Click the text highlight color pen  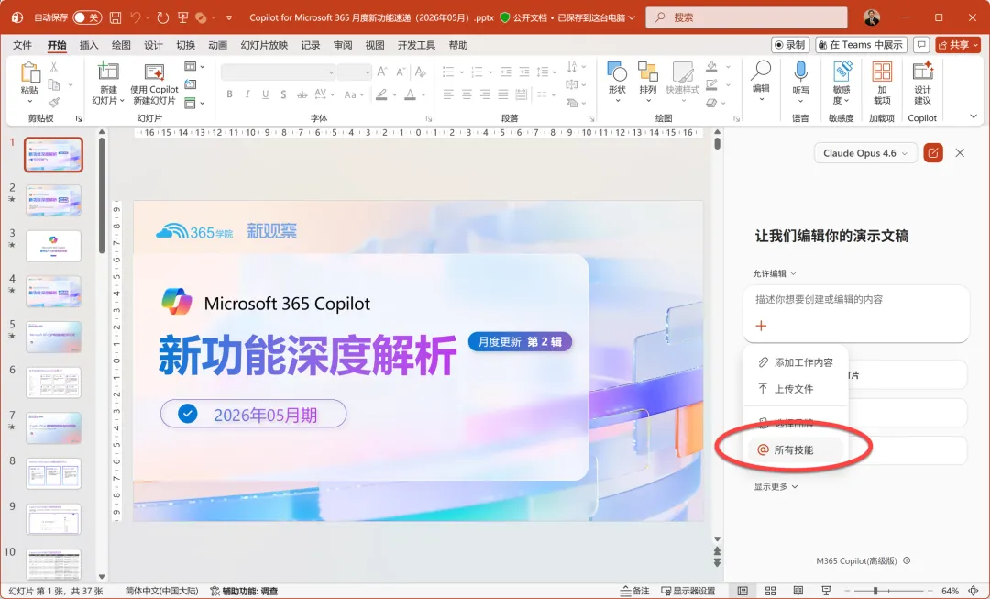[x=381, y=94]
